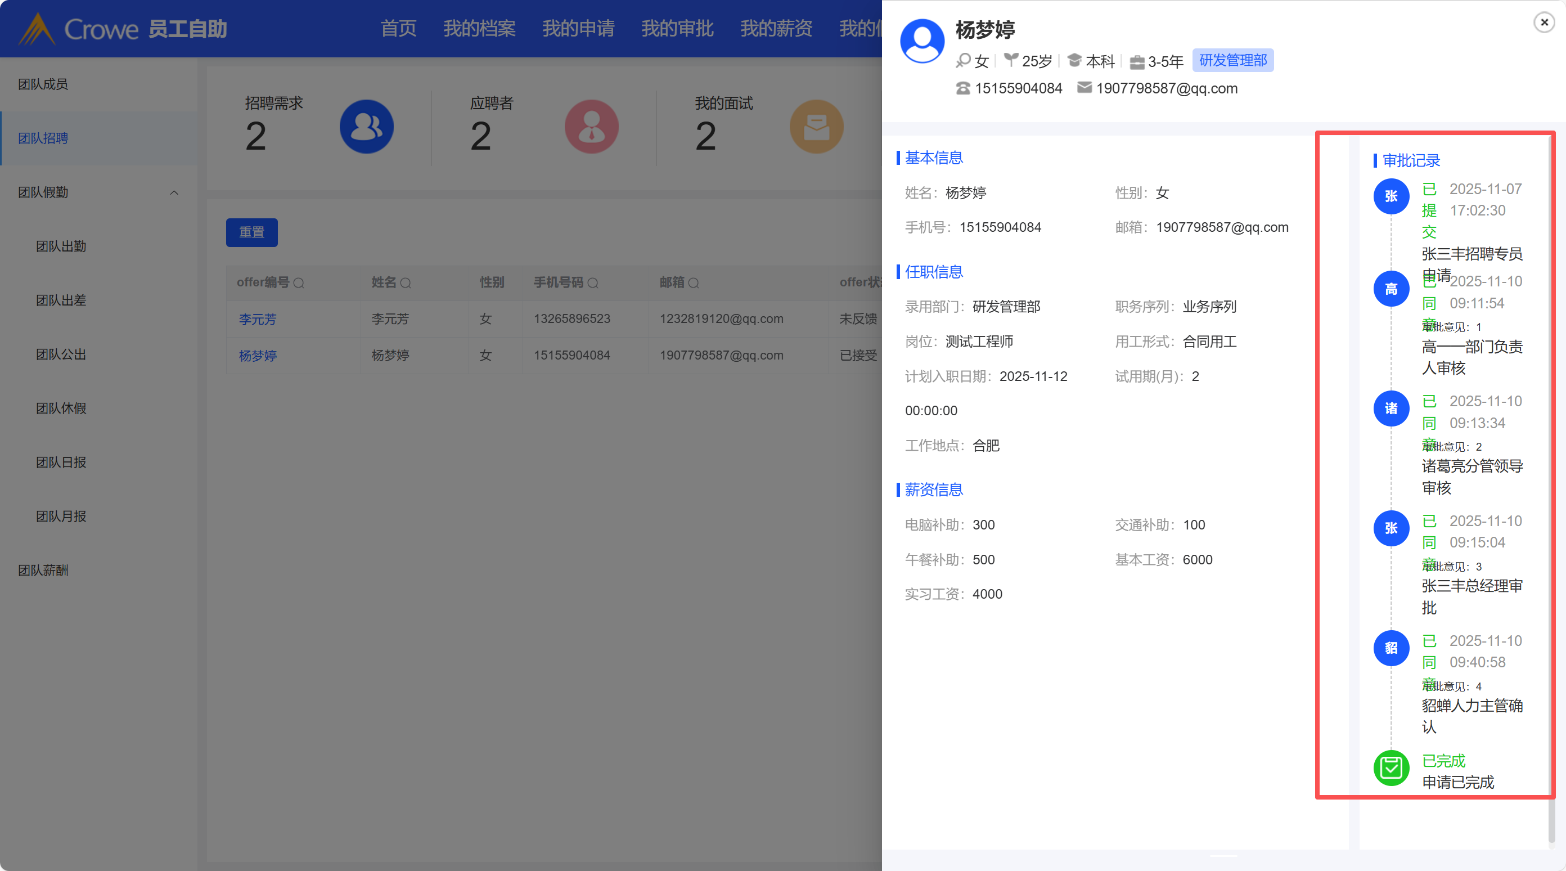Open the 李元芳 offer link
The image size is (1566, 871).
point(258,318)
